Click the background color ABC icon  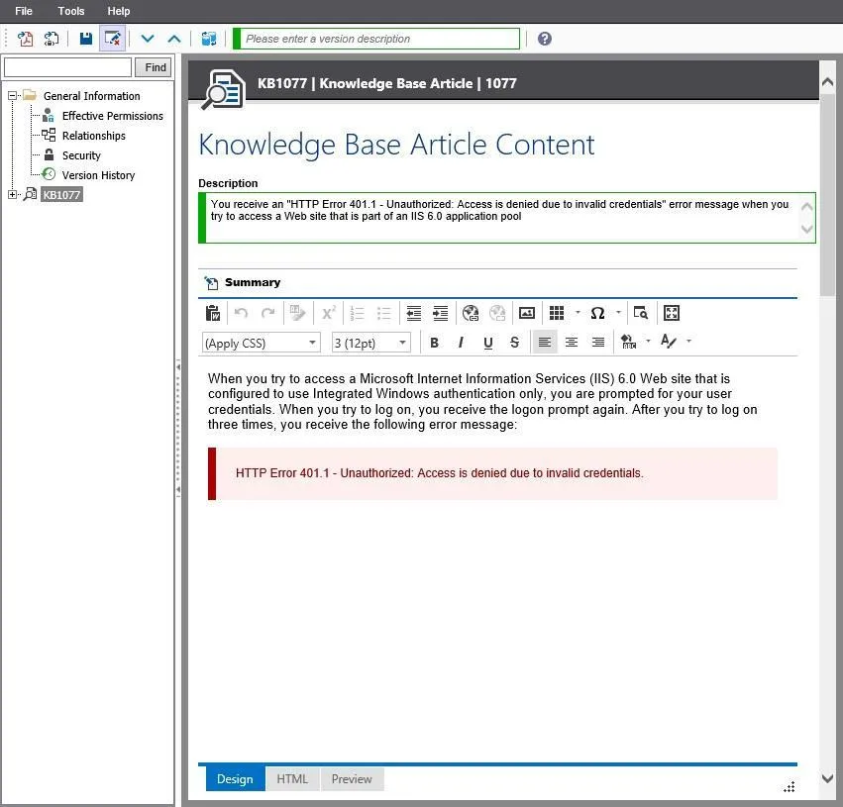coord(628,342)
